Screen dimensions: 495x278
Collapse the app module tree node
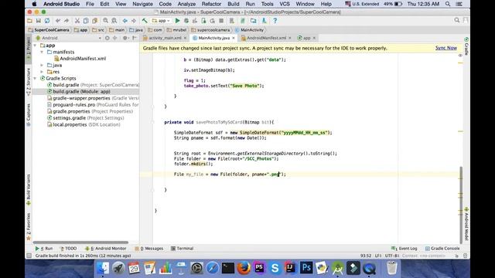click(35, 46)
